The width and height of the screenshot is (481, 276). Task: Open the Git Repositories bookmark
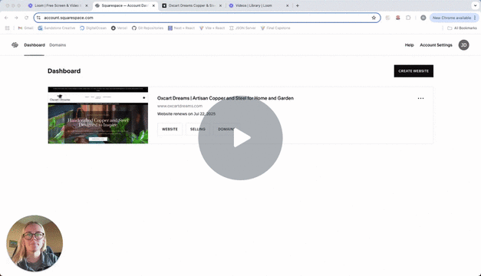[x=147, y=28]
